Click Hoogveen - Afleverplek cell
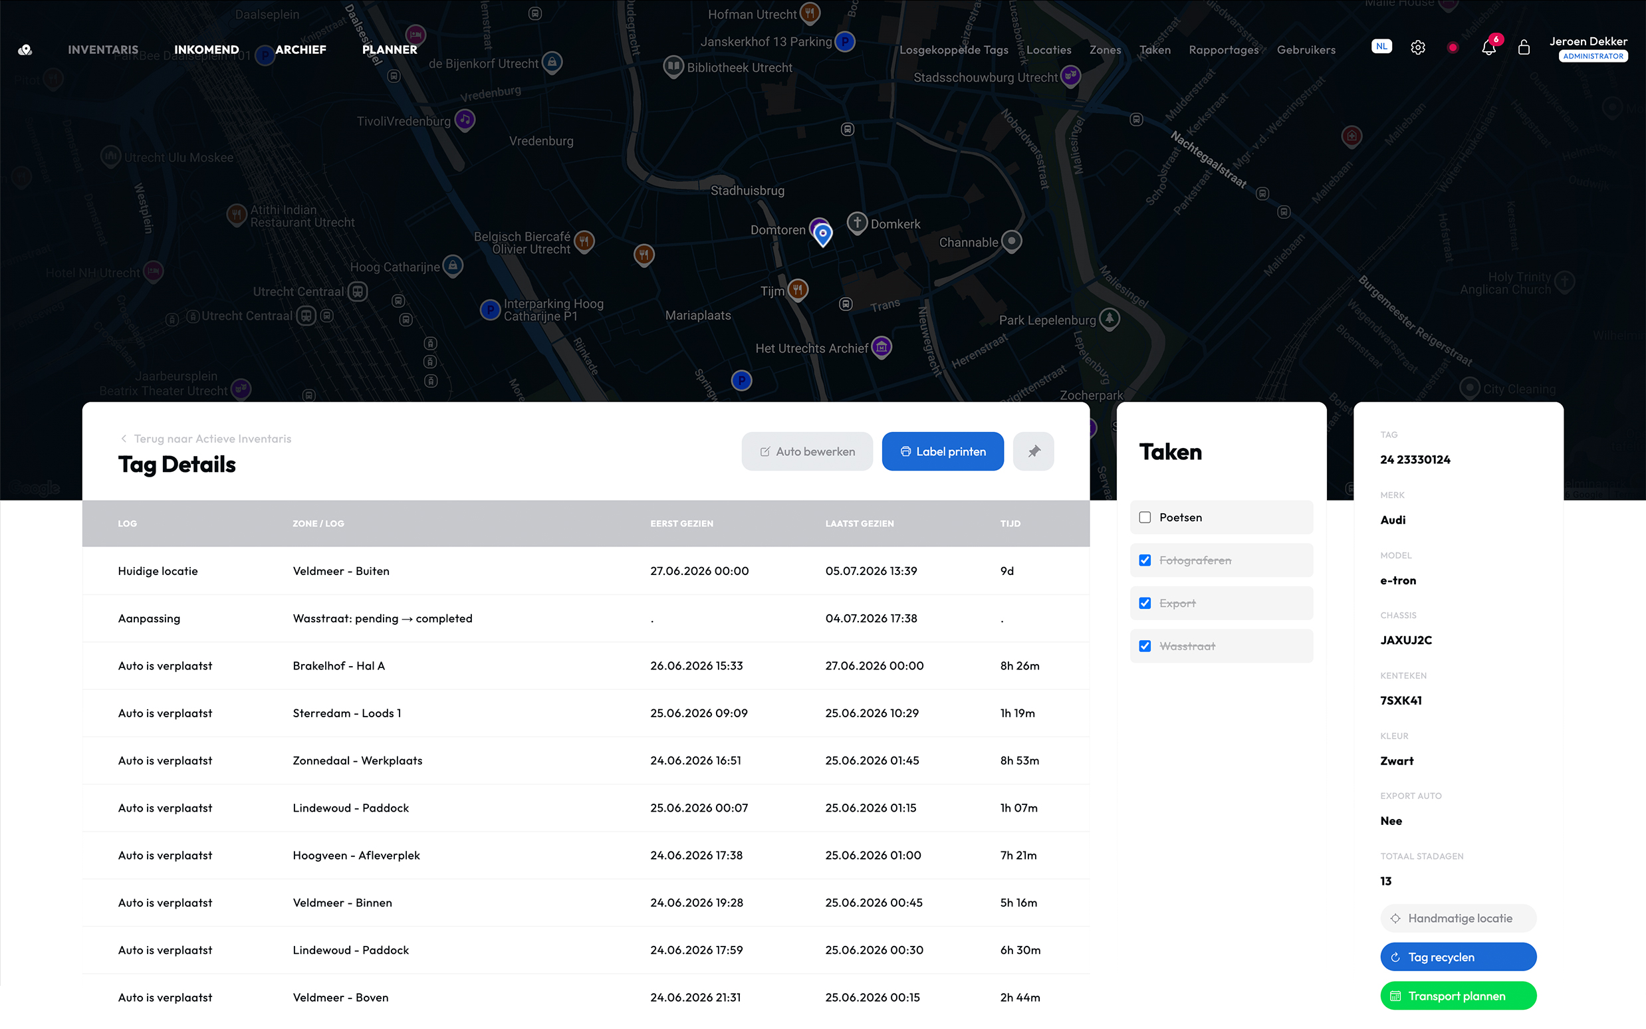This screenshot has height=1029, width=1646. tap(356, 856)
